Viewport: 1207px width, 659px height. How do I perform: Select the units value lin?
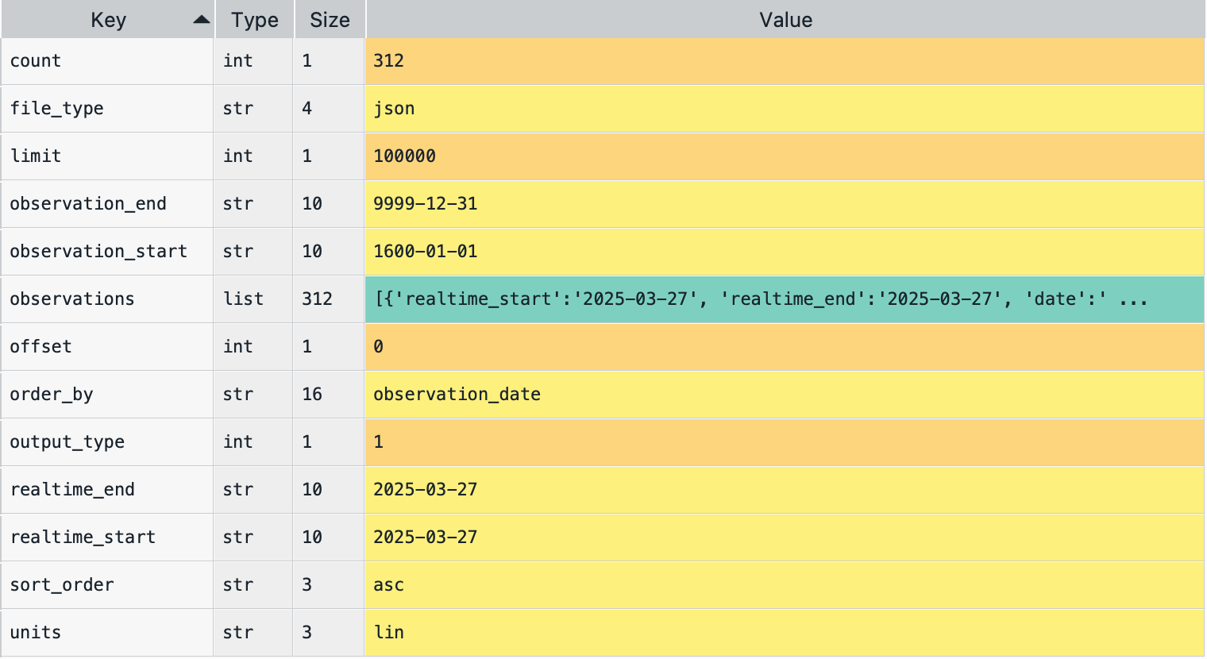point(388,633)
